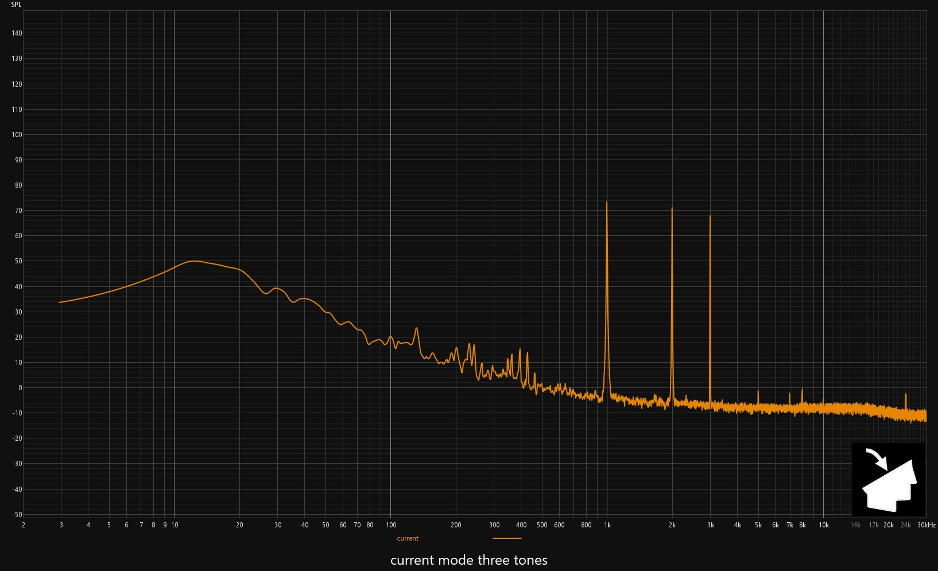This screenshot has height=571, width=938.
Task: Click the 'SPL' axis label
Action: (16, 5)
